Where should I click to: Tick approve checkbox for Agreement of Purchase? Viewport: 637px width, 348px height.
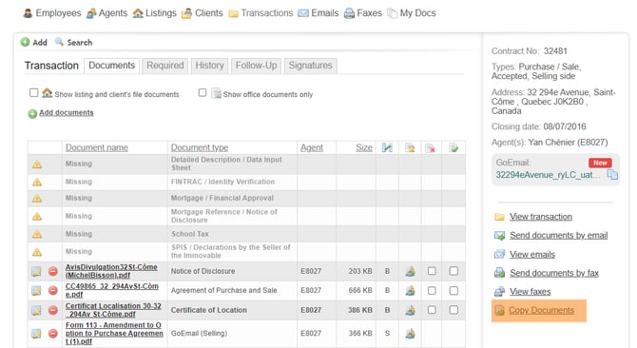(454, 290)
